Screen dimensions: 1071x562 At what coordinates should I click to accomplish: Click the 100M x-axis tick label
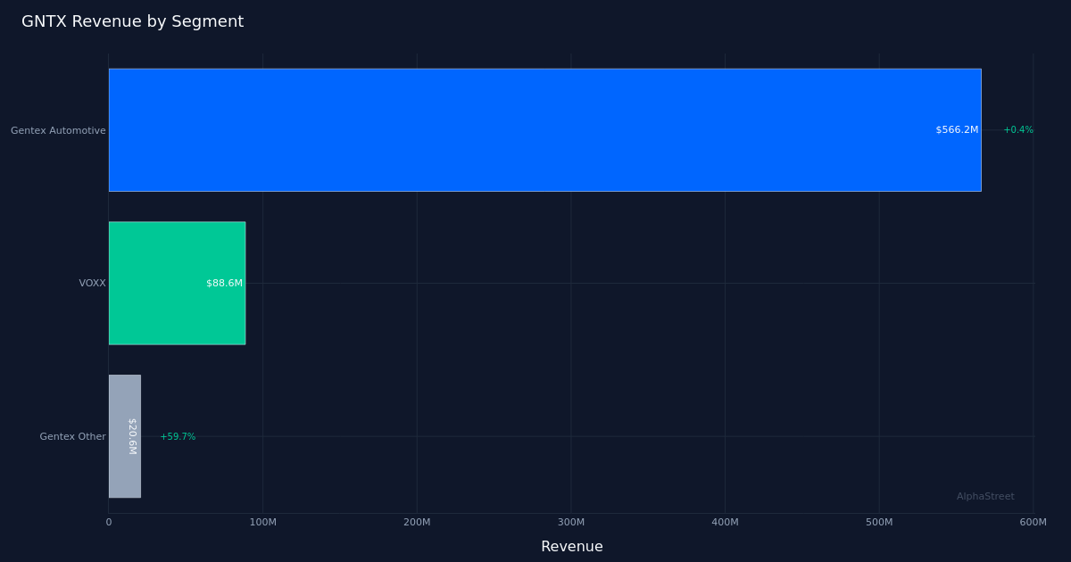click(x=262, y=523)
